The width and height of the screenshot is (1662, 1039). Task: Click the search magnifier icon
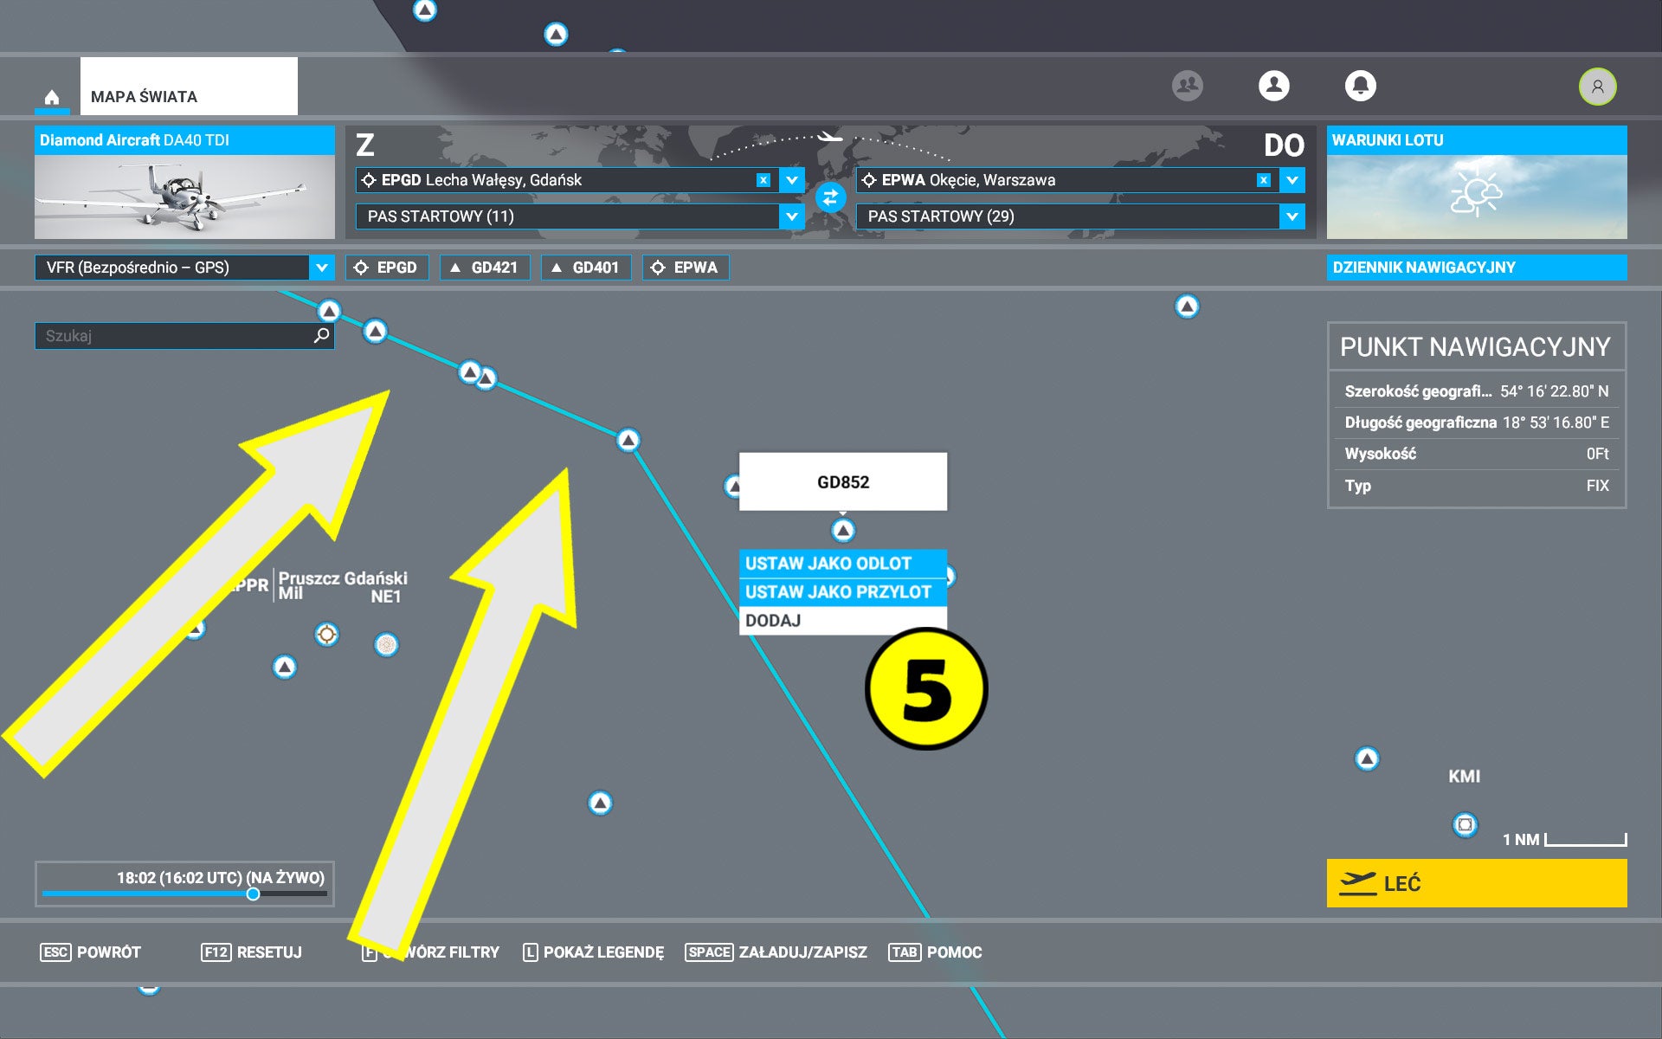pos(321,335)
